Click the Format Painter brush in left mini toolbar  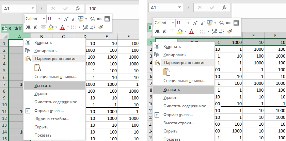click(x=100, y=27)
